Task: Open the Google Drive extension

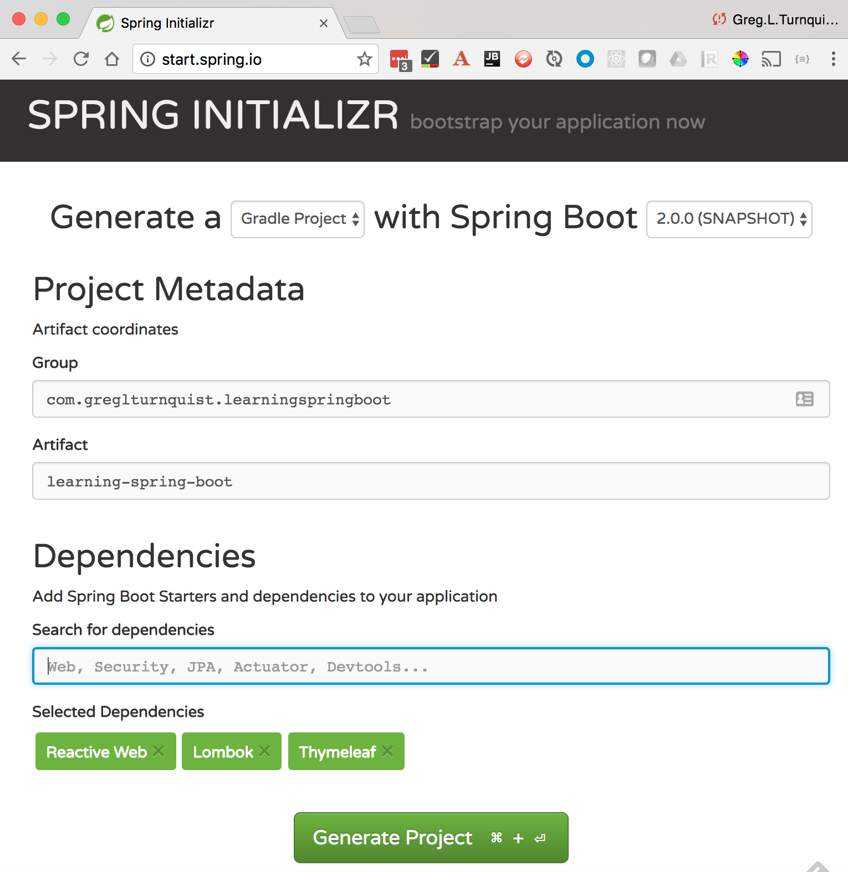Action: click(678, 59)
